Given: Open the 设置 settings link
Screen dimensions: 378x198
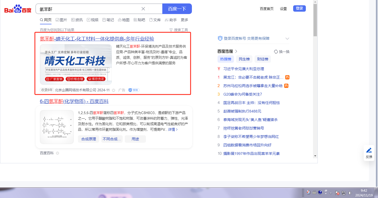Looking at the screenshot, I should coord(283,9).
